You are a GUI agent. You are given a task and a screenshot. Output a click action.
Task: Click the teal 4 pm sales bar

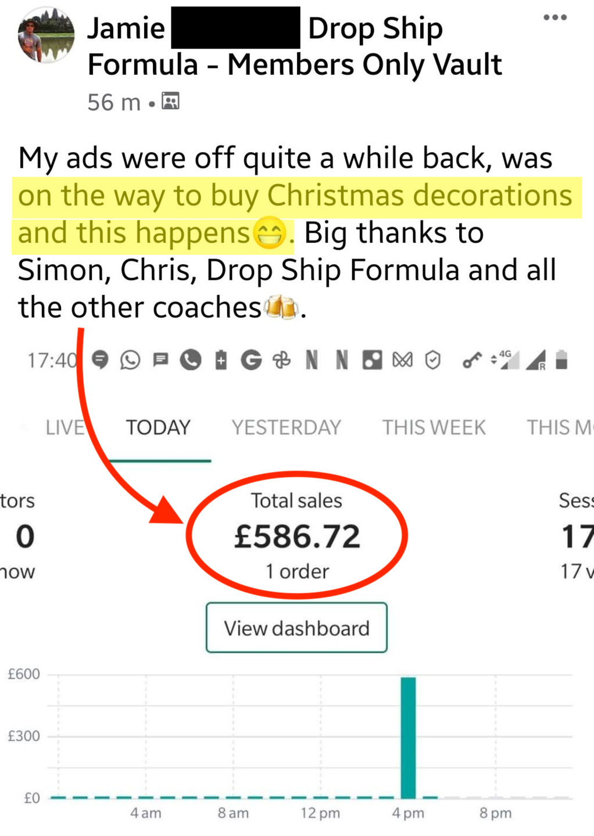[408, 737]
